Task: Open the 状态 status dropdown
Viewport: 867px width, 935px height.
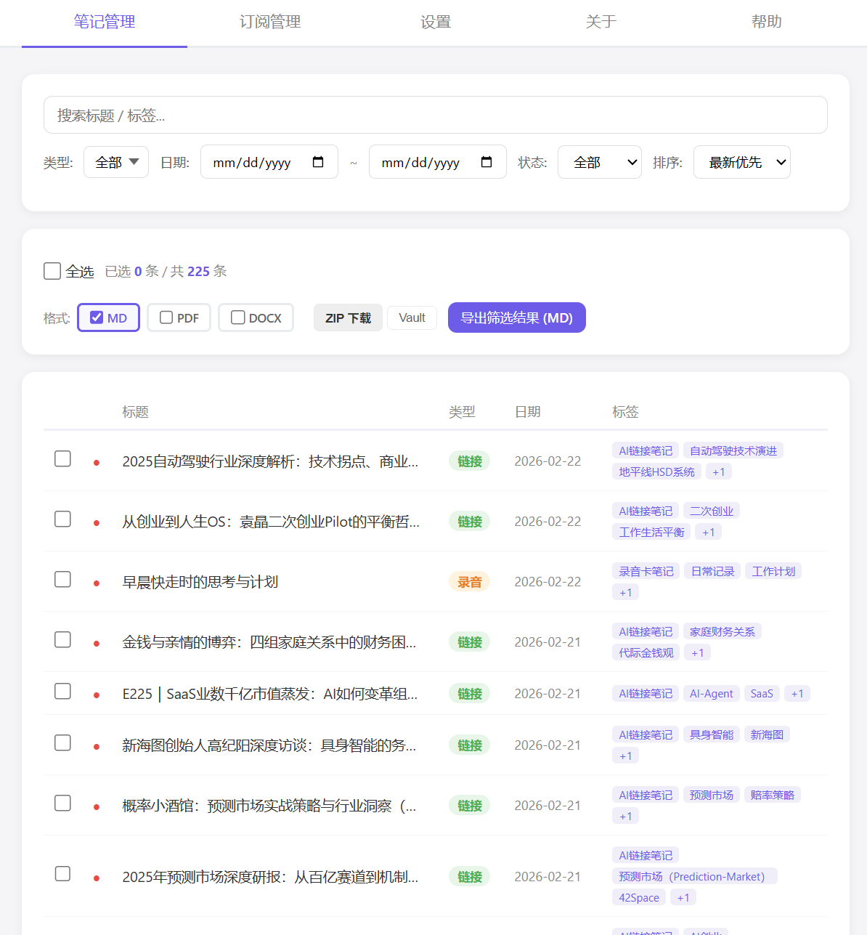Action: coord(599,162)
